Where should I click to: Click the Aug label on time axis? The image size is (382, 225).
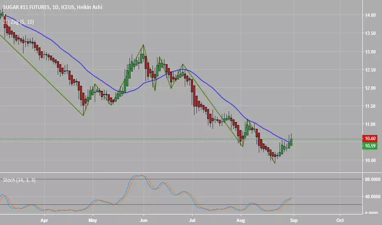241,220
